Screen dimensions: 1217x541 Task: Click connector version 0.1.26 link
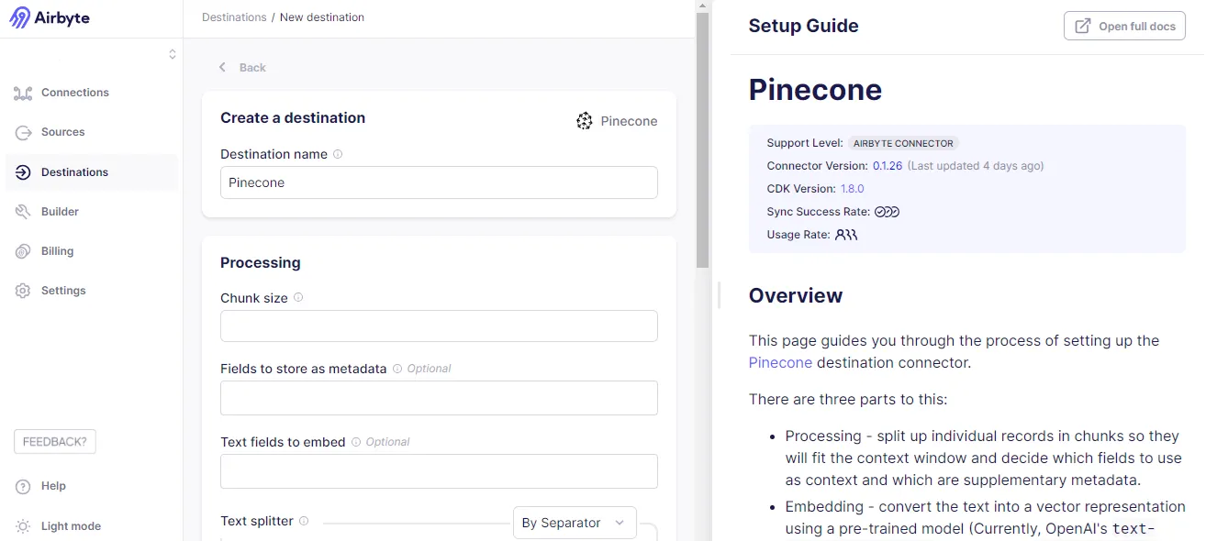[888, 166]
